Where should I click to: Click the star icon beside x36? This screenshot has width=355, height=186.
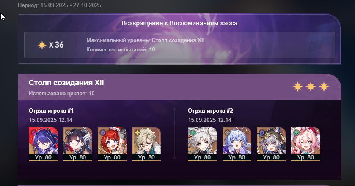42,45
